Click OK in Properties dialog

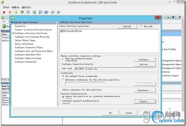(x=110, y=113)
